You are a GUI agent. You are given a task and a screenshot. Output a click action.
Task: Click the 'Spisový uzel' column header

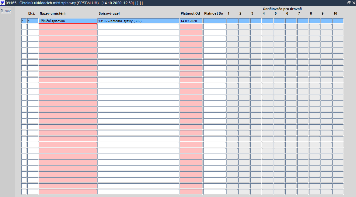[x=109, y=13]
